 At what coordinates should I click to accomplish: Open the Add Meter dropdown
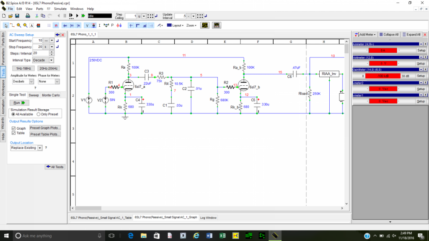click(x=365, y=35)
